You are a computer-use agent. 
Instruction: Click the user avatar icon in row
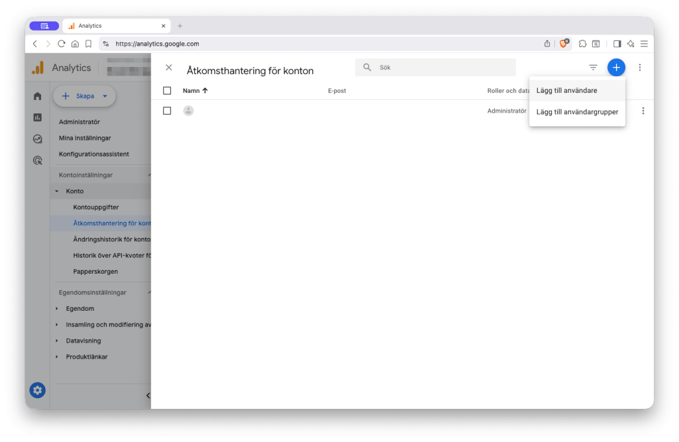188,111
